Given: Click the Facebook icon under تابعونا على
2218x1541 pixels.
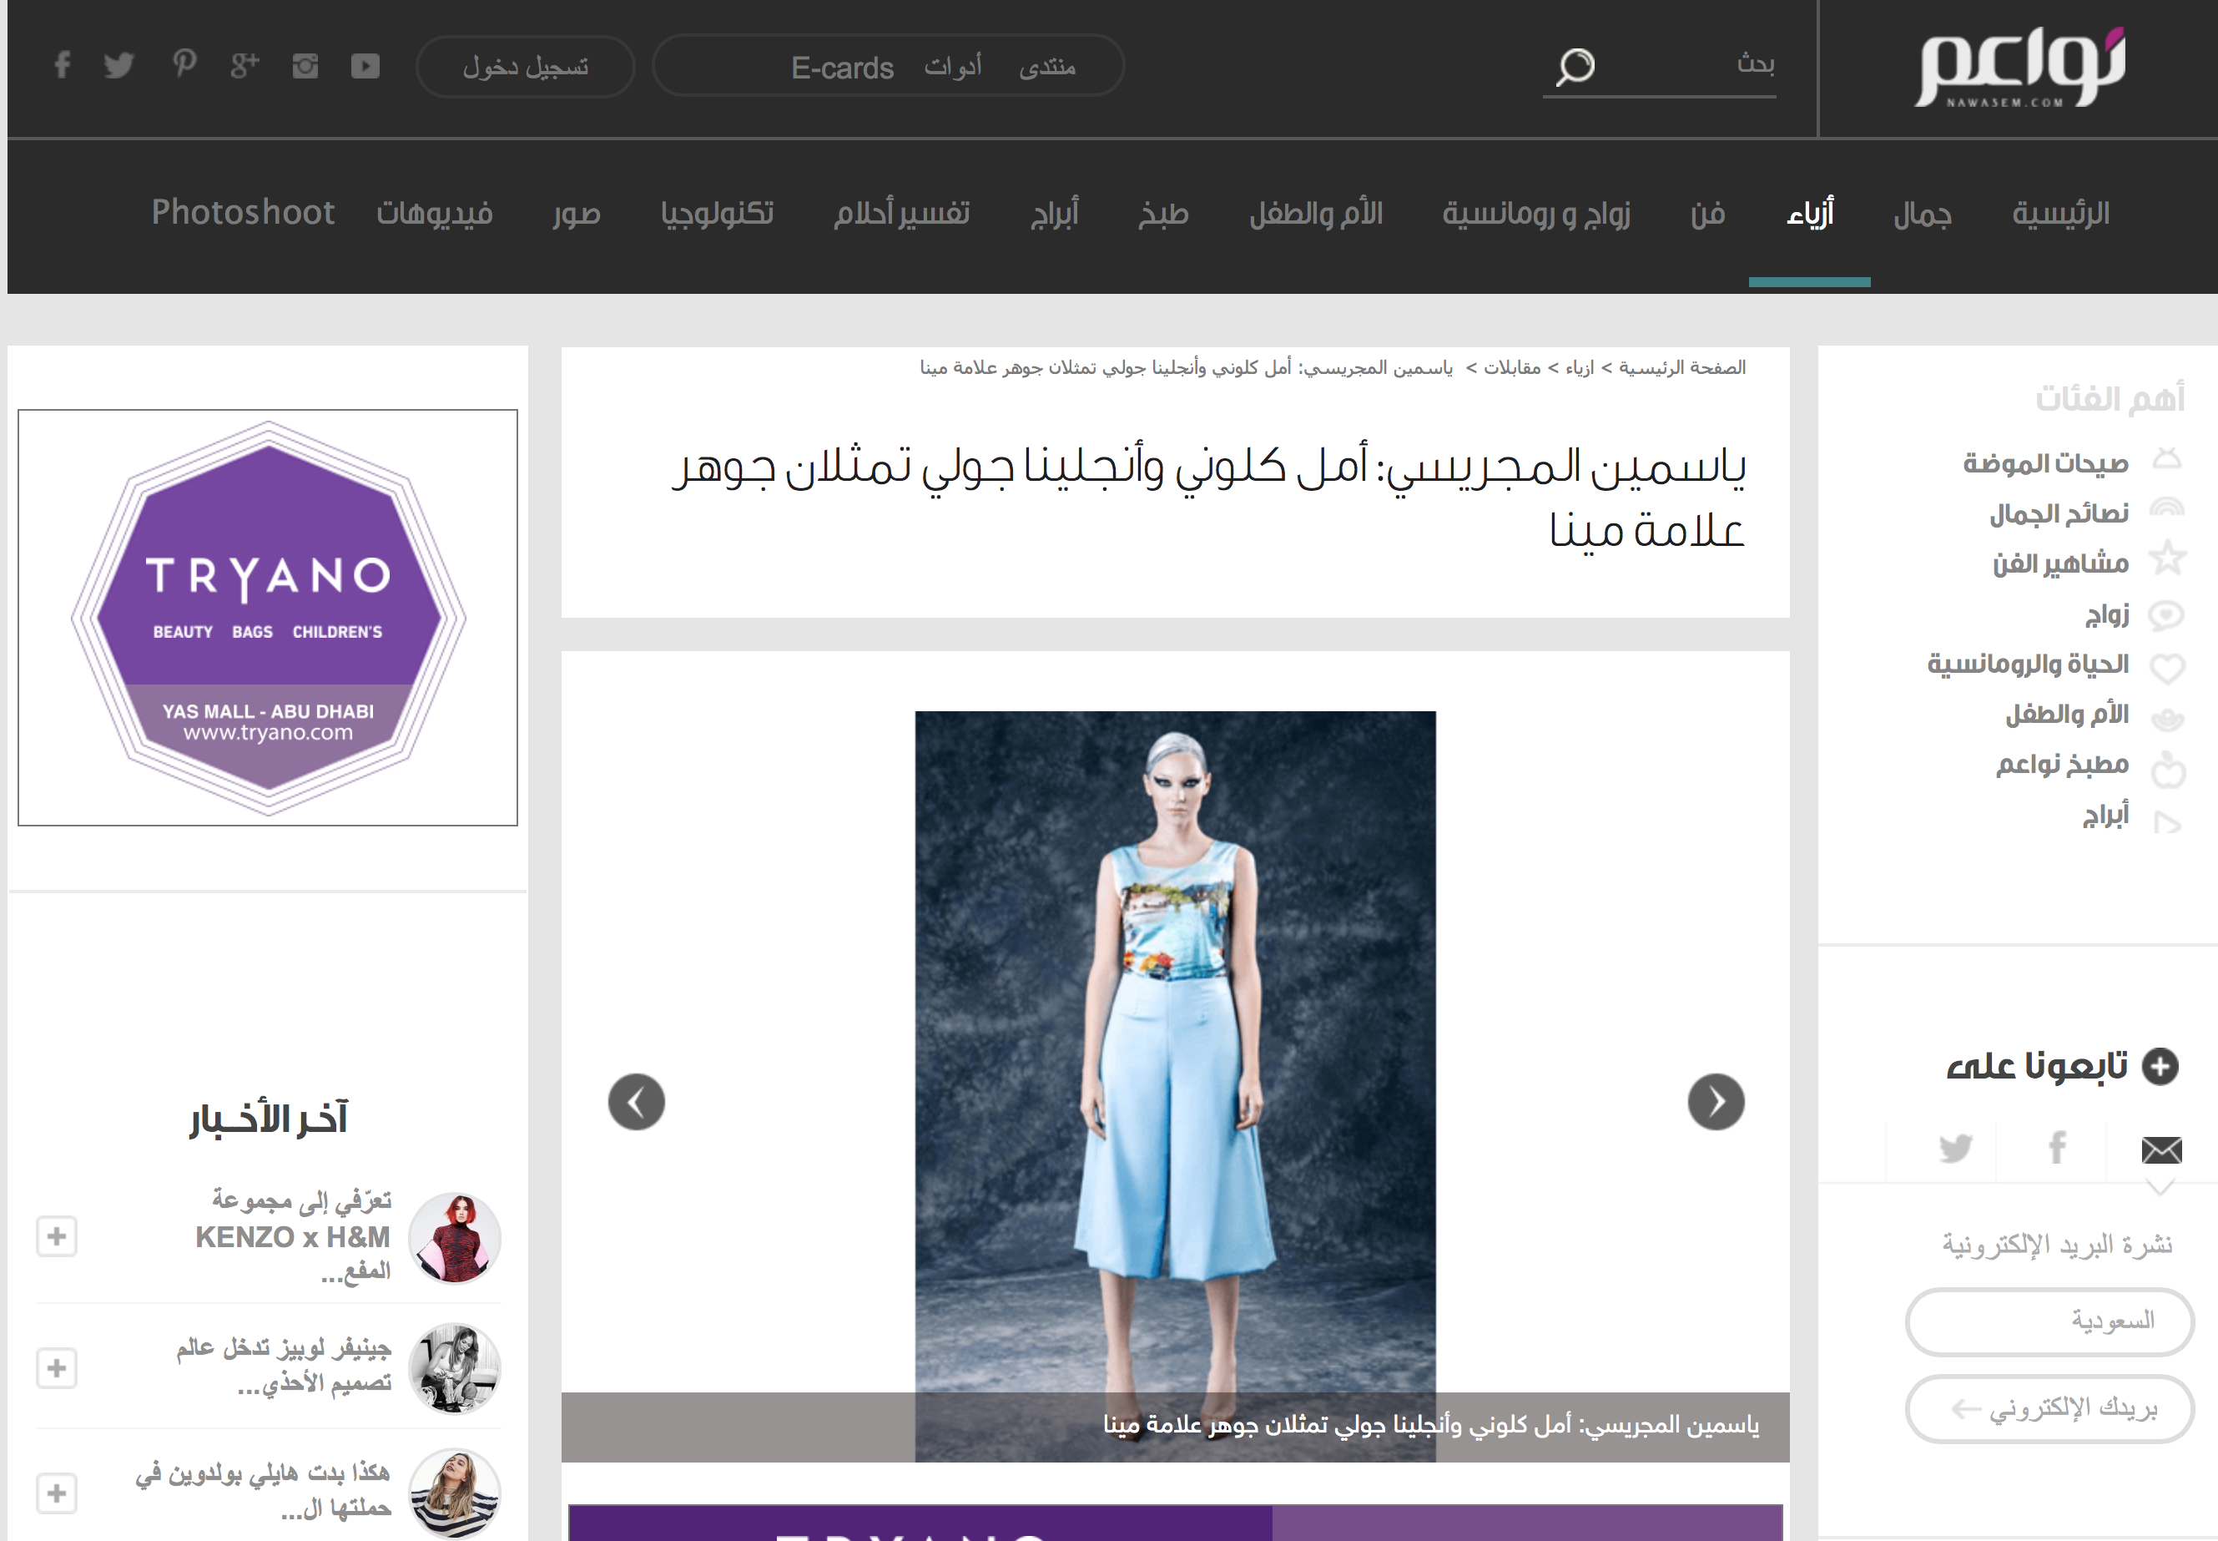Looking at the screenshot, I should 2057,1148.
